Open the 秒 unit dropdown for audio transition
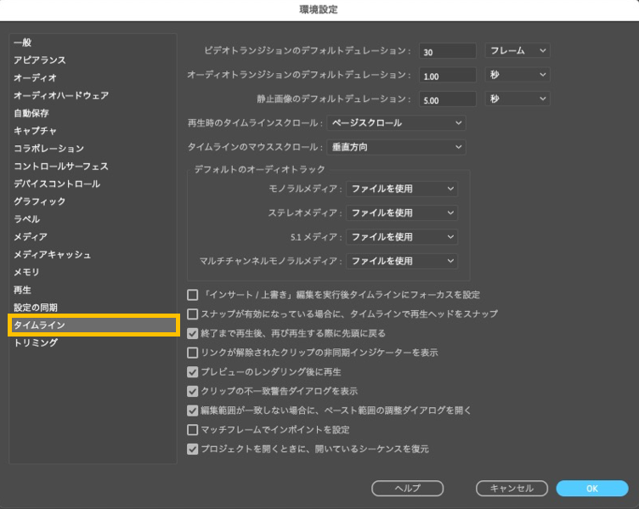Image resolution: width=639 pixels, height=509 pixels. pos(517,75)
